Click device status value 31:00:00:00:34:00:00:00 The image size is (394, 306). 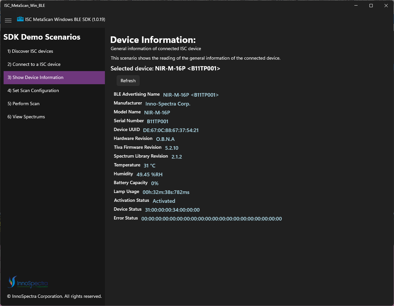click(172, 210)
